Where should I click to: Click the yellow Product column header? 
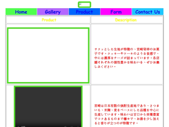pyautogui.click(x=49, y=20)
